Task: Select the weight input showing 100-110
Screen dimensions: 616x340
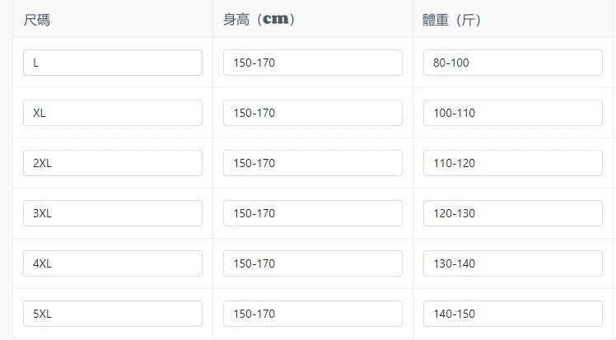Action: [x=512, y=113]
